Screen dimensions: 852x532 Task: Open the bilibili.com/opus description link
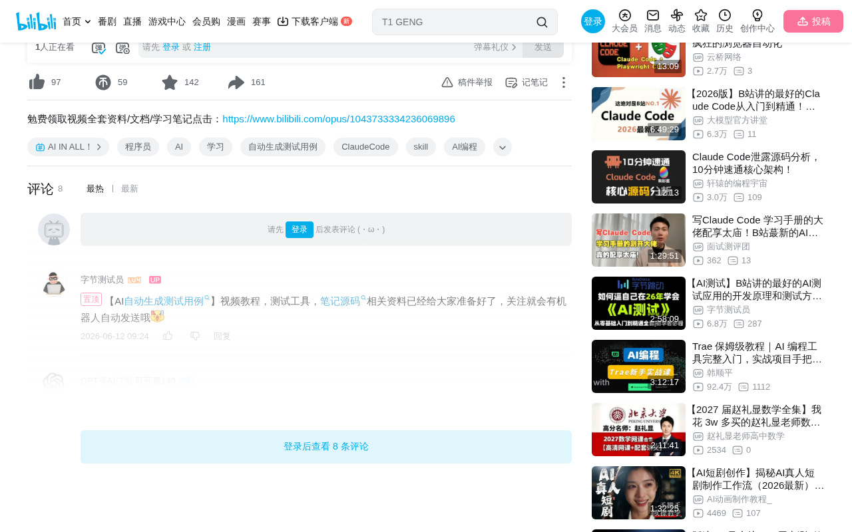point(339,119)
